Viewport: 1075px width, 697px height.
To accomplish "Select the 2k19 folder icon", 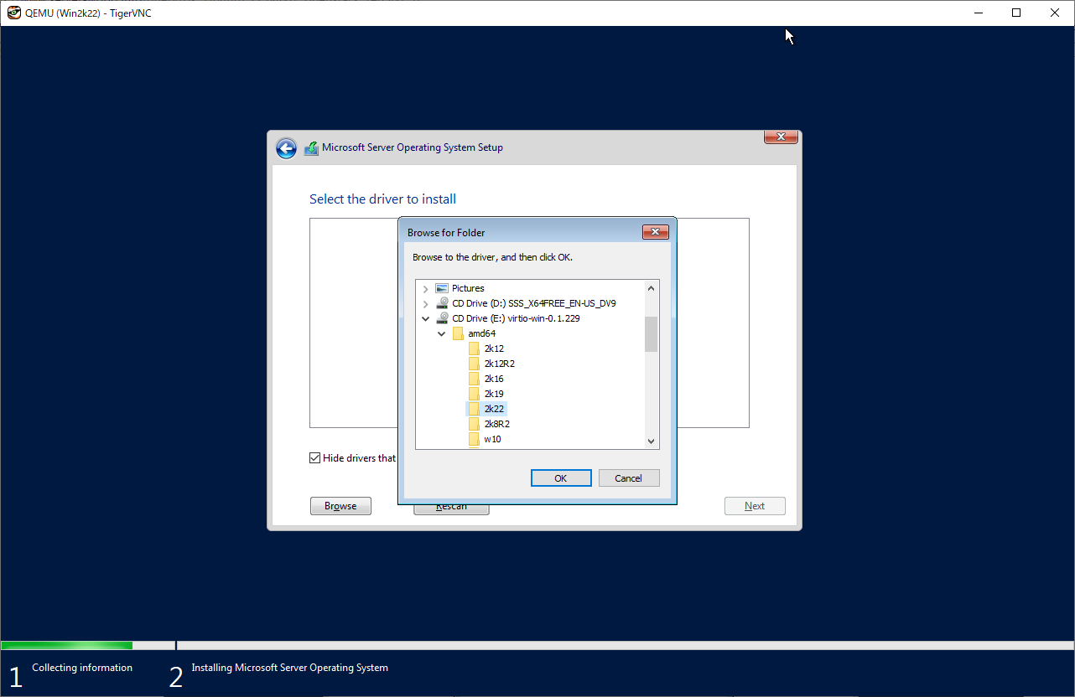I will [474, 394].
